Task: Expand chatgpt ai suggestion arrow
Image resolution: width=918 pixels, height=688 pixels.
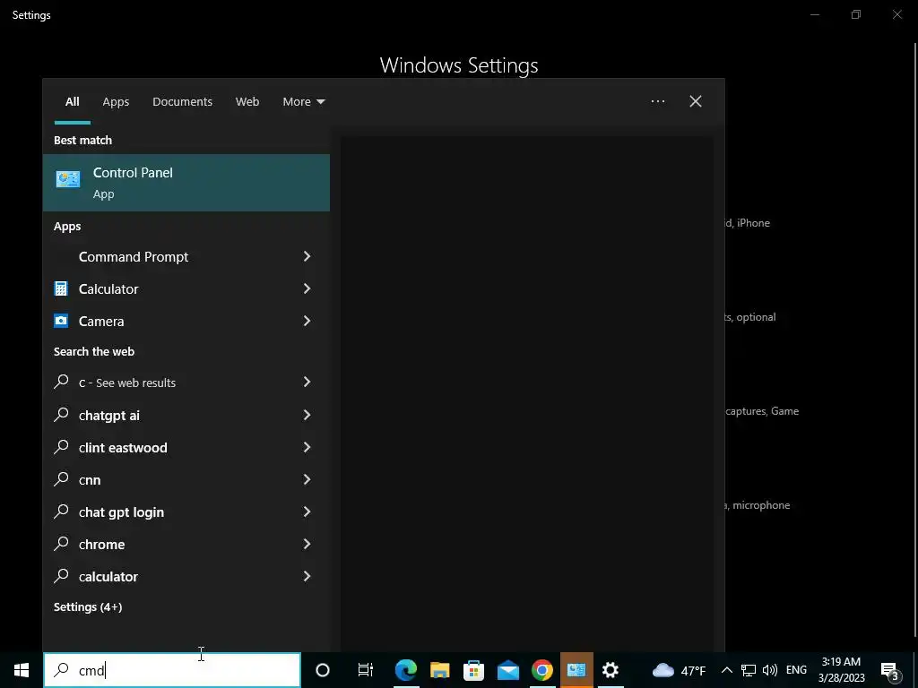Action: 307,415
